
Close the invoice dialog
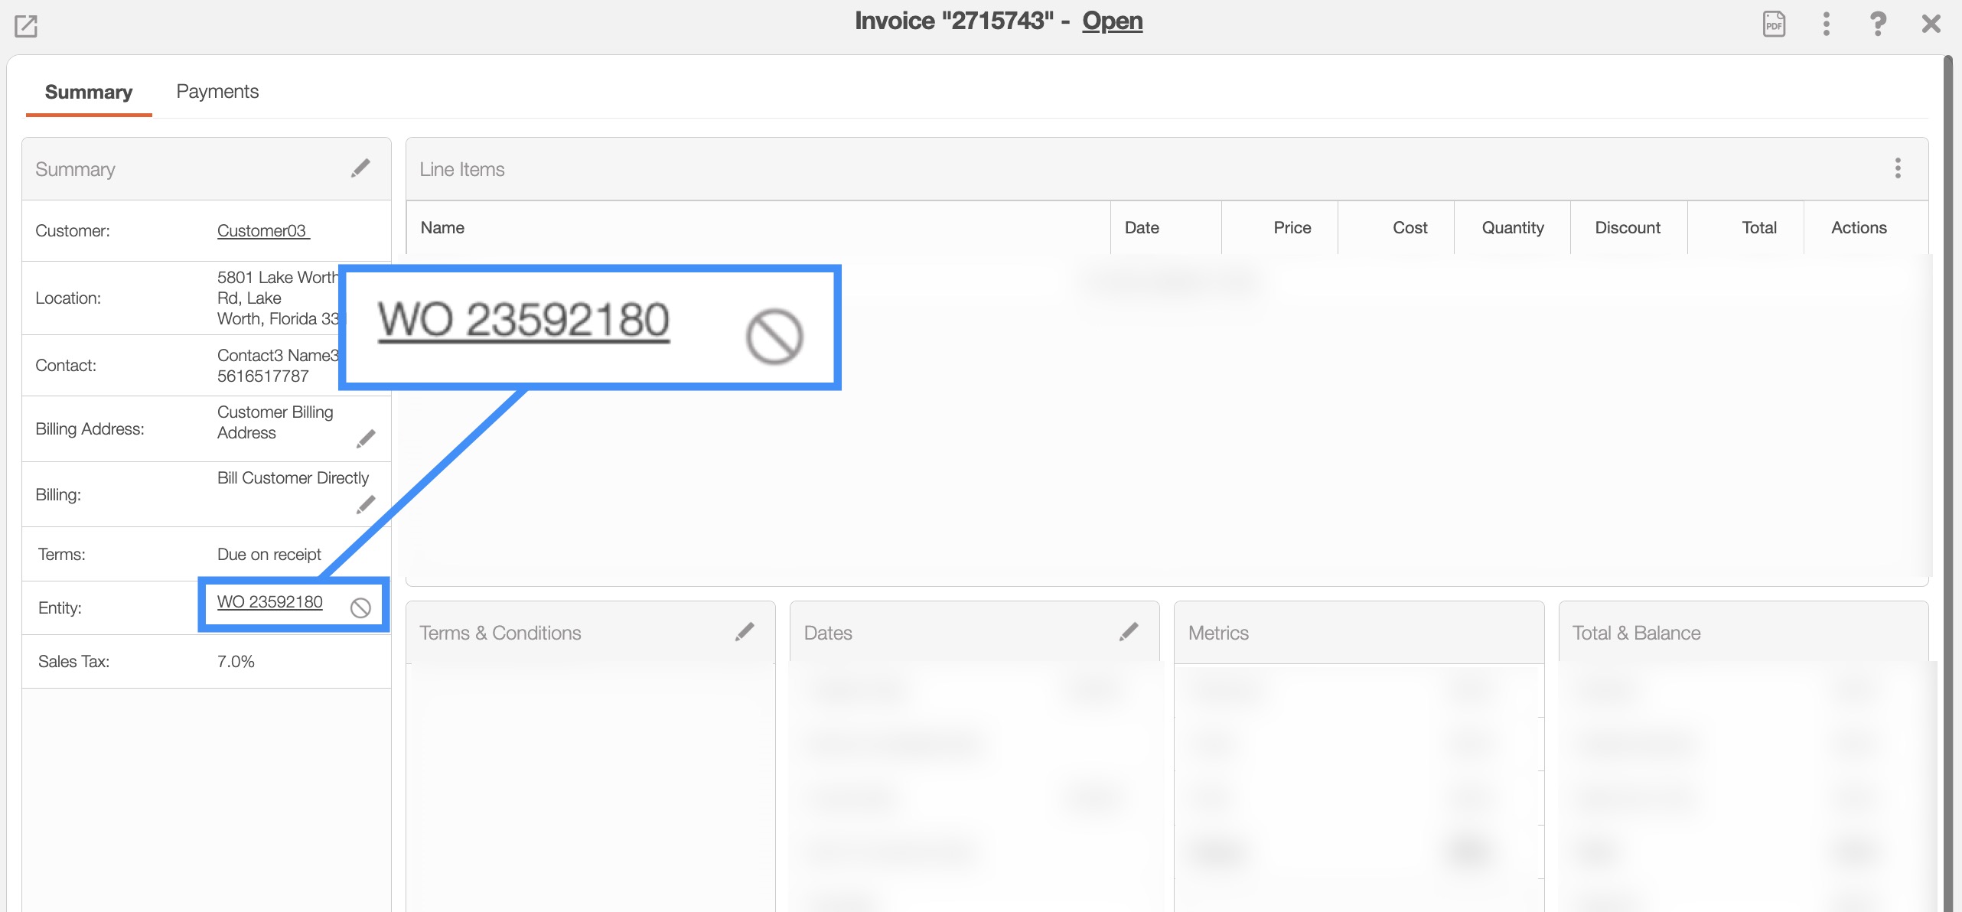pyautogui.click(x=1931, y=24)
